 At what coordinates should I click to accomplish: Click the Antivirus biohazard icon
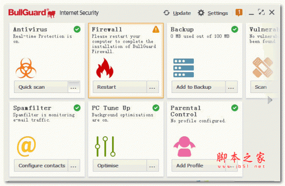click(x=26, y=68)
